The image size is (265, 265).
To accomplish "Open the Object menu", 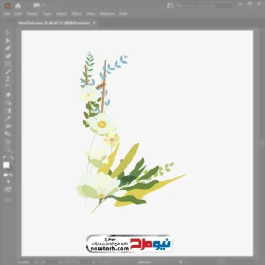I will point(32,14).
